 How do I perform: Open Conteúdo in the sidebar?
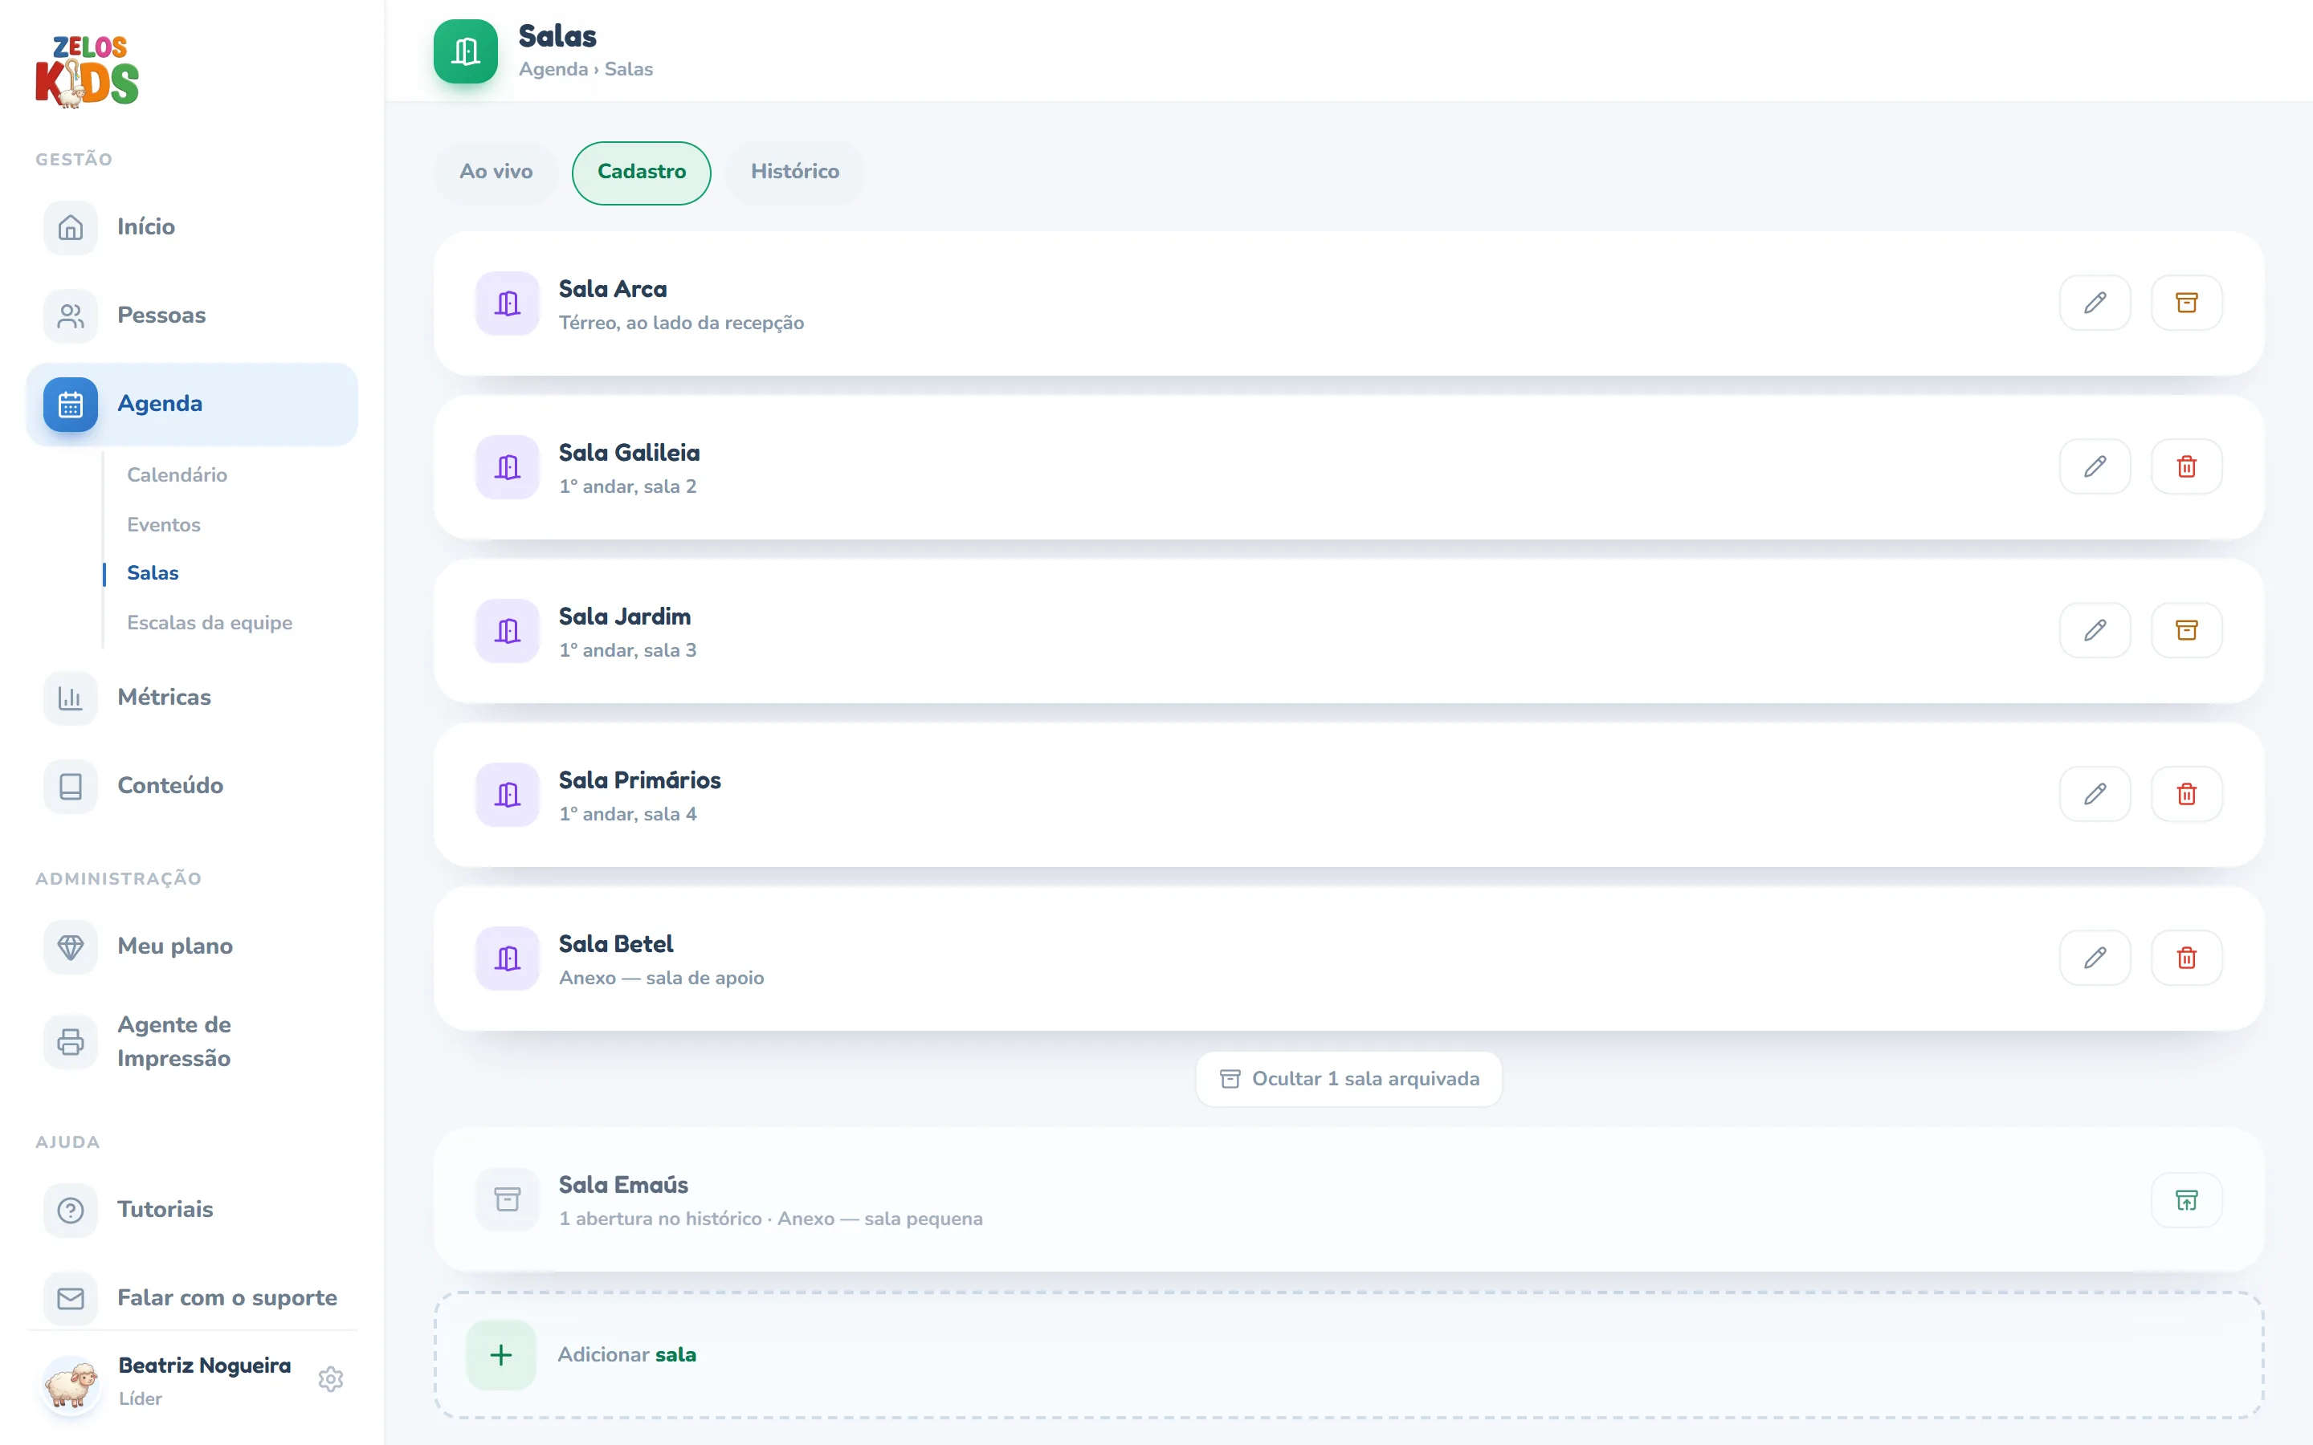pos(192,787)
